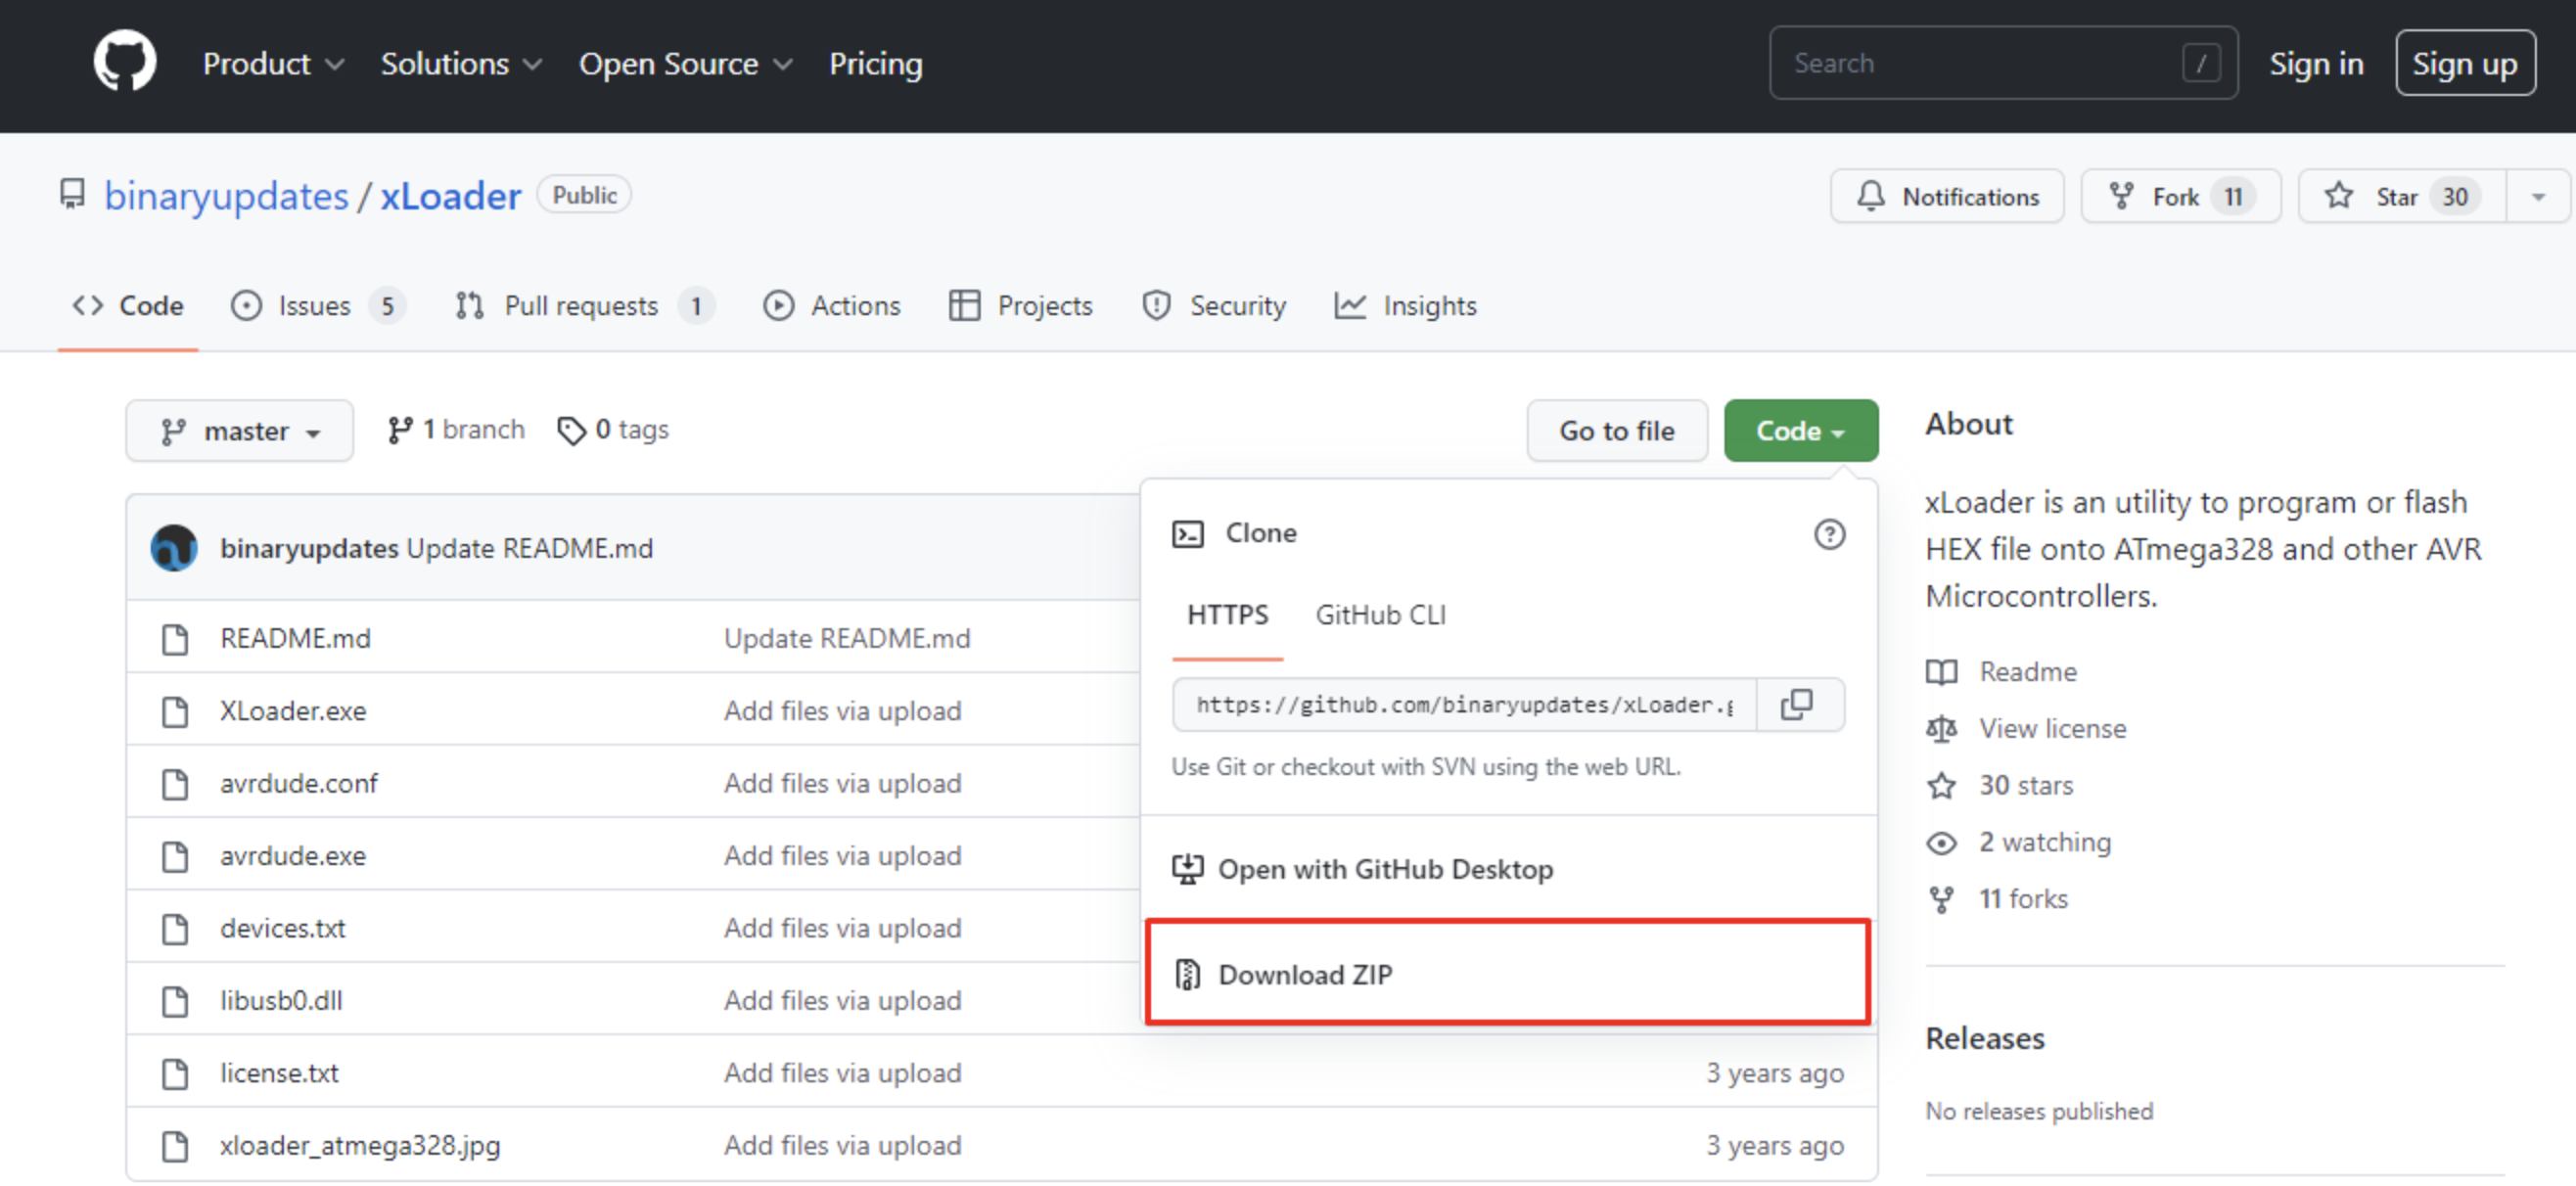Screen dimensions: 2576x1186
Task: Click the binaryupdates avatar image
Action: [174, 548]
